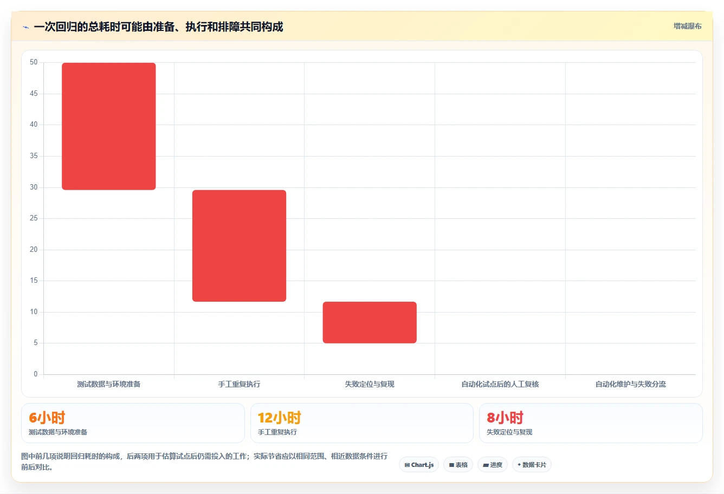This screenshot has height=494, width=724.
Task: Click the chart title text in the header
Action: (158, 27)
